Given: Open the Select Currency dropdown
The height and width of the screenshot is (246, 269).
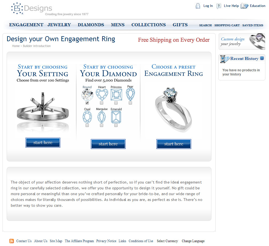Looking at the screenshot, I should pos(167,241).
